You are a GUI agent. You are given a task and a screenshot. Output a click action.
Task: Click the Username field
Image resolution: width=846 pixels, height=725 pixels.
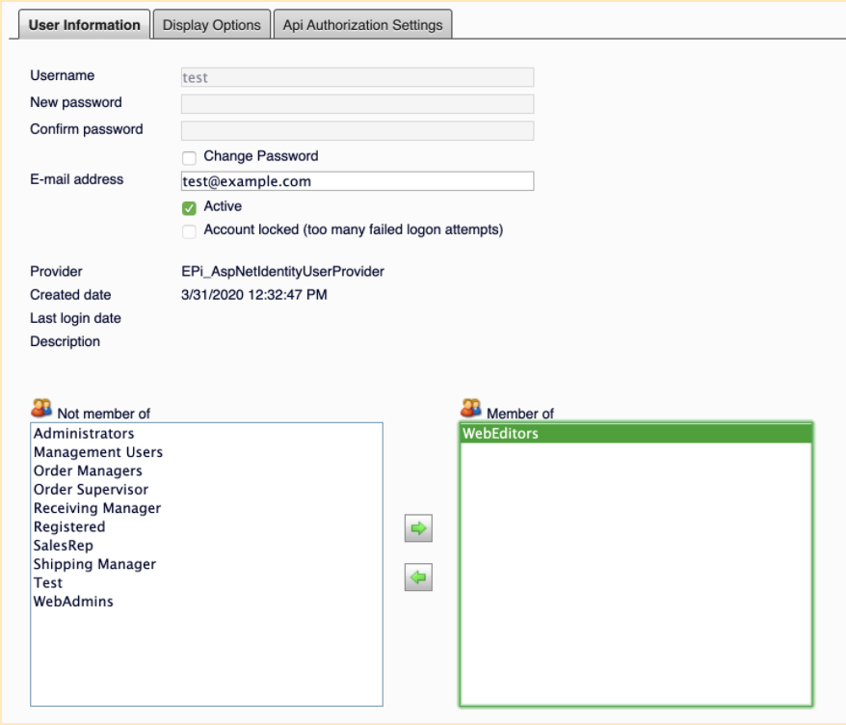pyautogui.click(x=357, y=77)
